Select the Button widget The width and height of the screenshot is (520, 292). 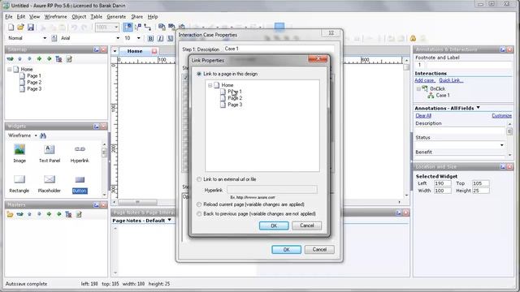click(x=80, y=184)
